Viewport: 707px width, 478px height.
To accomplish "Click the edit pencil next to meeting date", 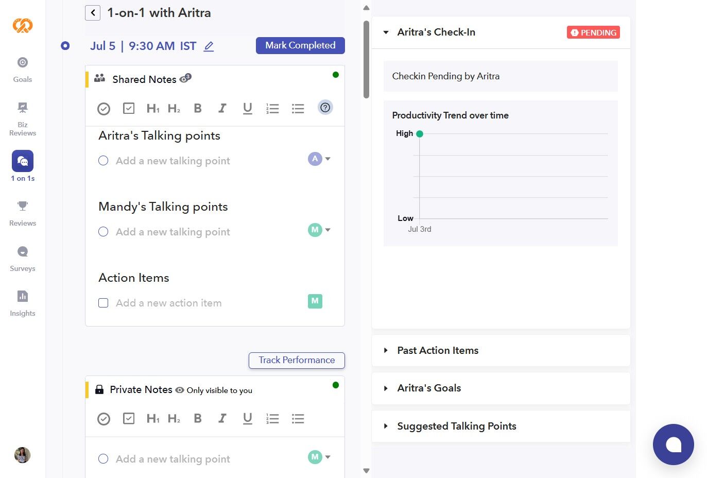I will coord(209,46).
